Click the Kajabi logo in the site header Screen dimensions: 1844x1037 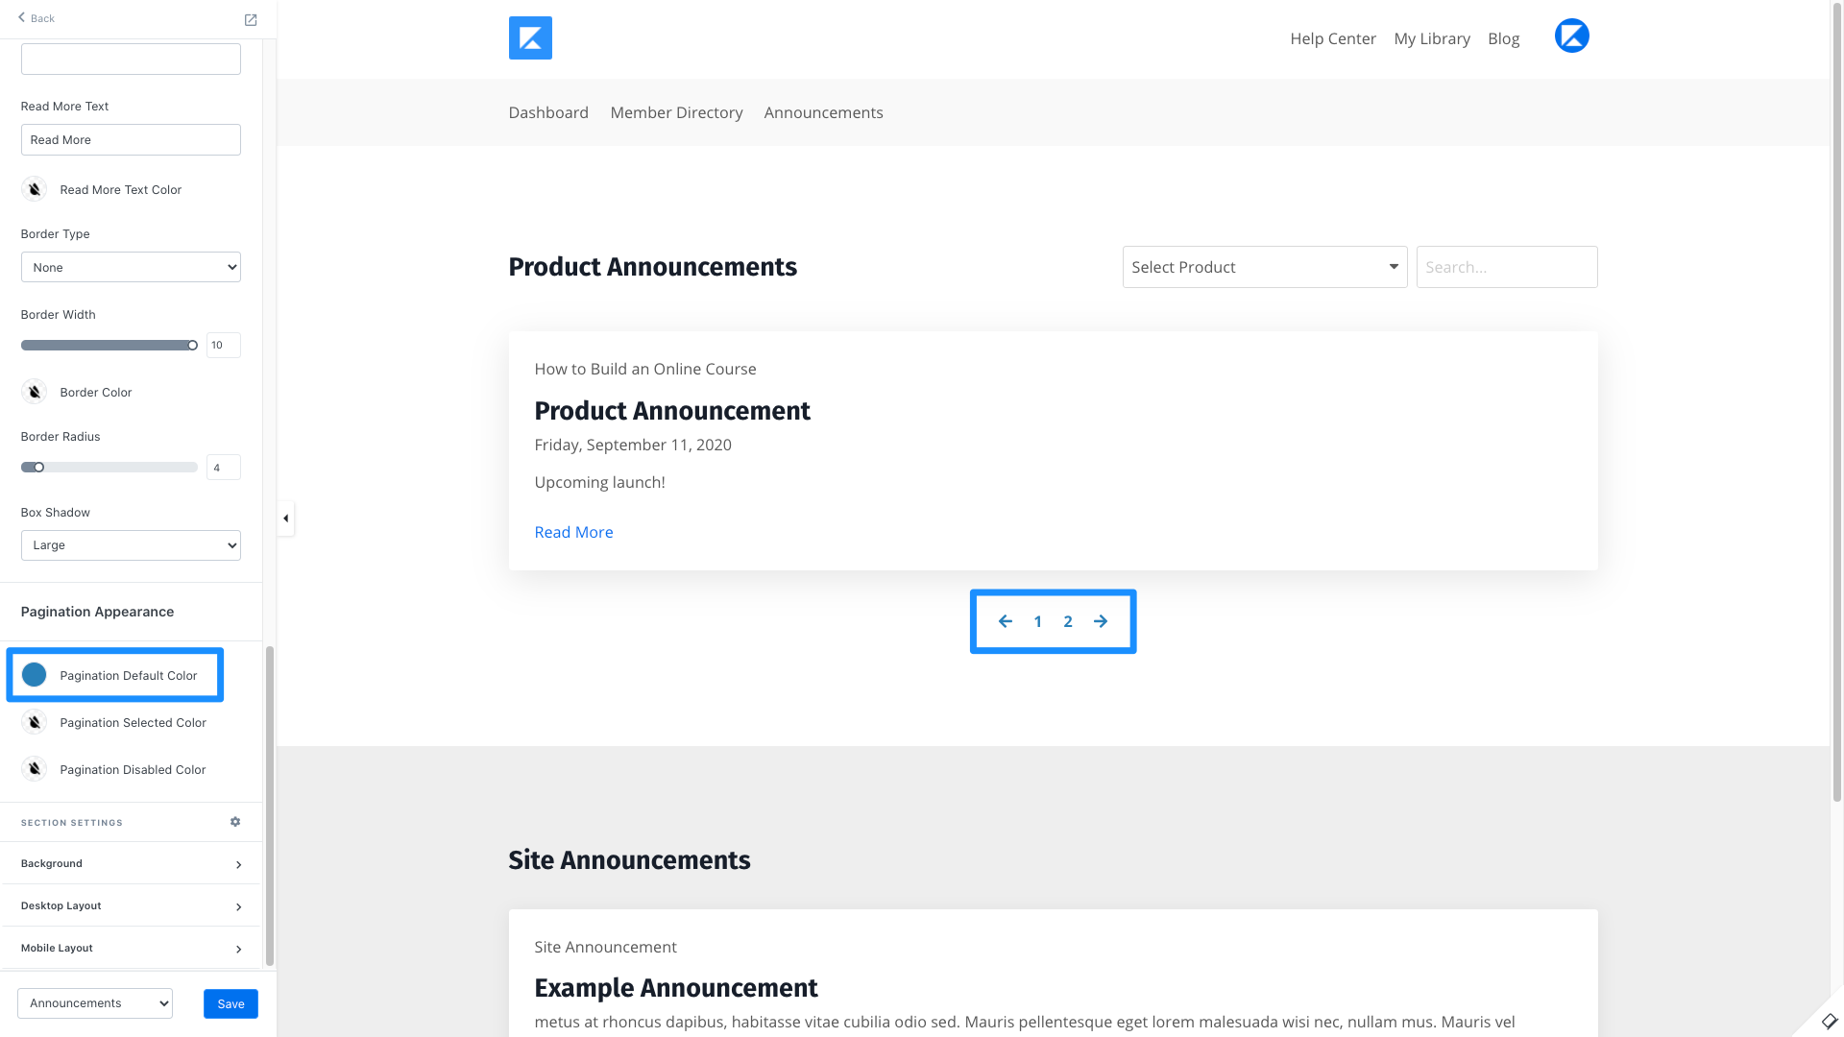pyautogui.click(x=530, y=38)
